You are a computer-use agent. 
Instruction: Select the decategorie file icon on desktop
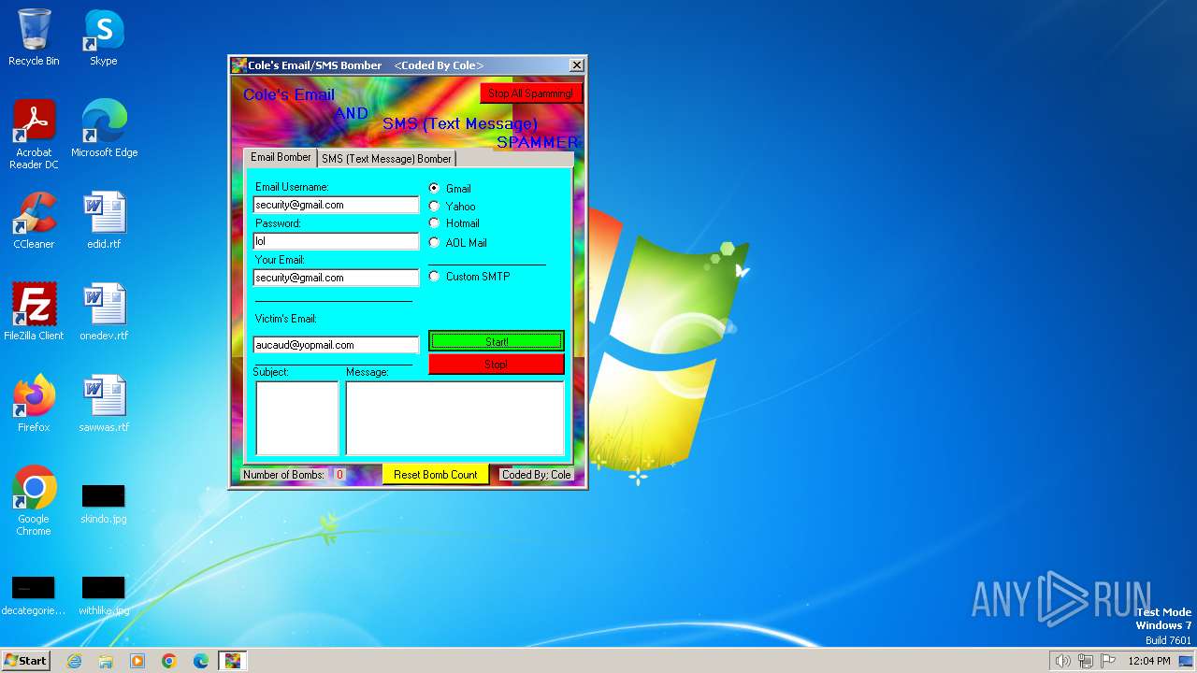click(34, 595)
